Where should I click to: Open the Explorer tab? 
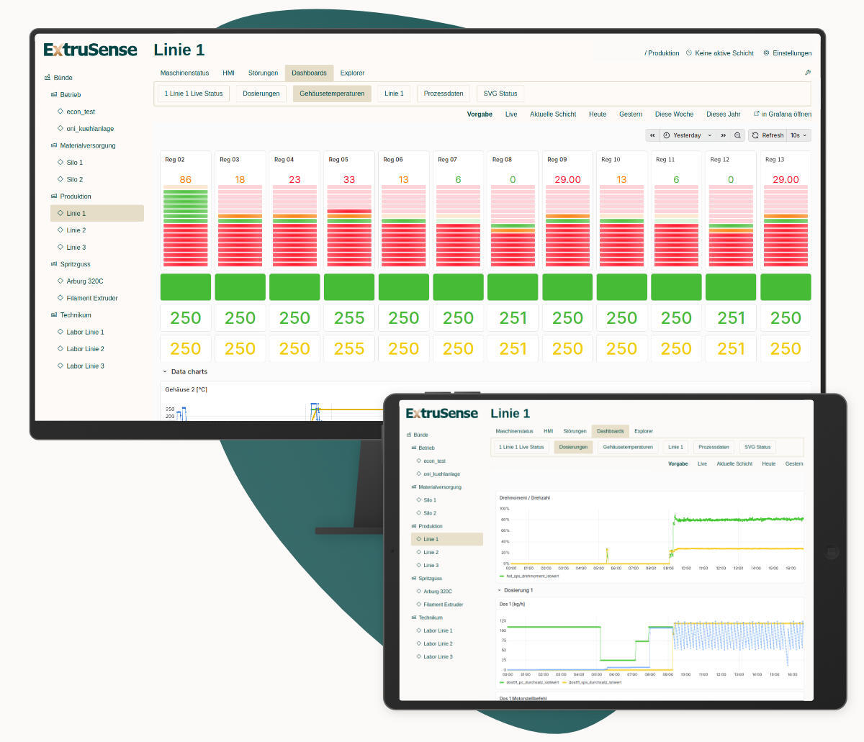[x=352, y=73]
